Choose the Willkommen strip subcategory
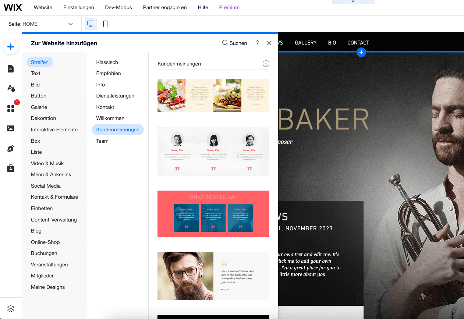This screenshot has height=319, width=464. pyautogui.click(x=110, y=118)
